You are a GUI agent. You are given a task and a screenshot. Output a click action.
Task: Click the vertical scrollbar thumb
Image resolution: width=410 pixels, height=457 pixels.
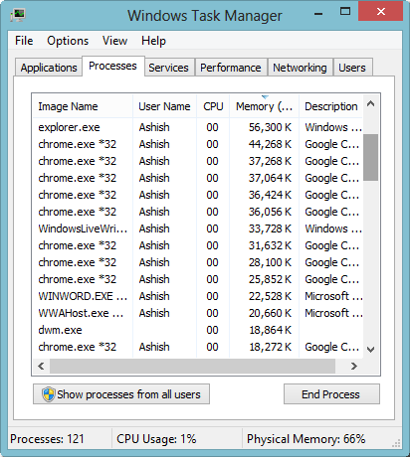click(371, 157)
